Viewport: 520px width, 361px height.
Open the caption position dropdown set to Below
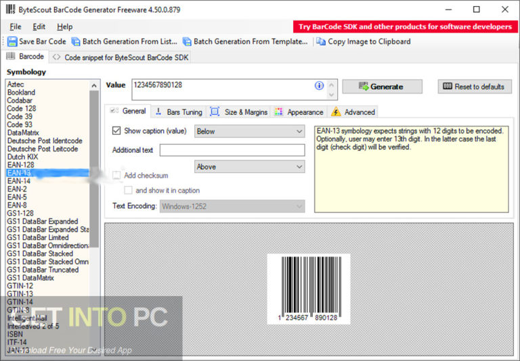pos(250,131)
